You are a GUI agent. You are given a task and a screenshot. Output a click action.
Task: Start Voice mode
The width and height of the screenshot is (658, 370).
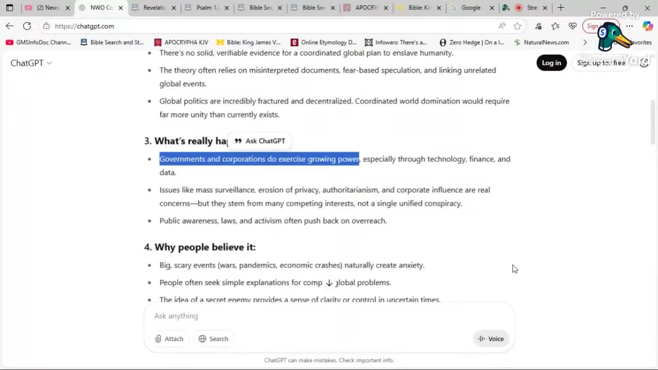coord(491,339)
